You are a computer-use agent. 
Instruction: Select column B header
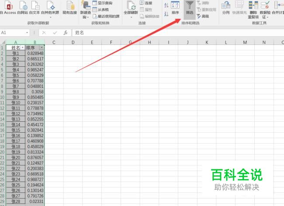35,42
